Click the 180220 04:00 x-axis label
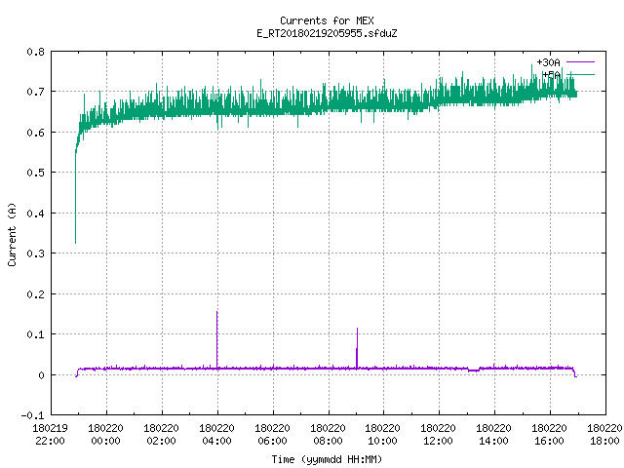This screenshot has width=624, height=468. (216, 435)
